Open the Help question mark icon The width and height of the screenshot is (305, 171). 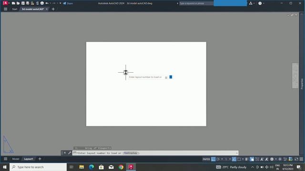[x=260, y=3]
